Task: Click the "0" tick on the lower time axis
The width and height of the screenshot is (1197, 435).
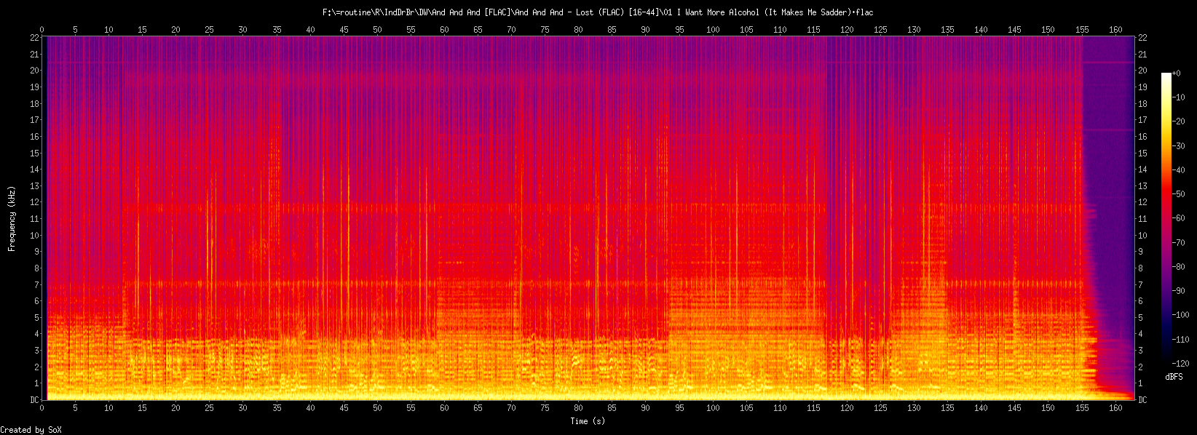Action: (42, 408)
